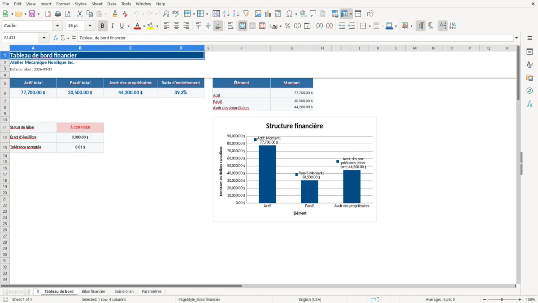
Task: Format cells as percent
Action: 287,26
